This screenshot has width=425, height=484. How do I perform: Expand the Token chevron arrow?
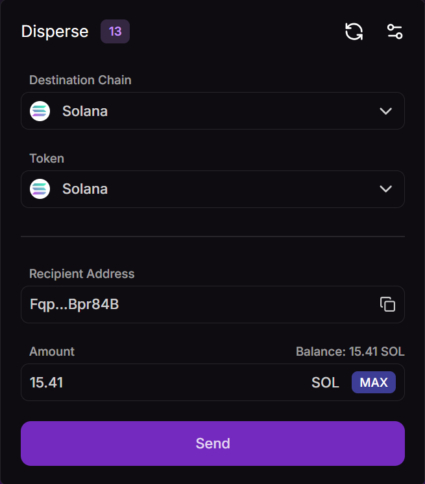tap(385, 189)
